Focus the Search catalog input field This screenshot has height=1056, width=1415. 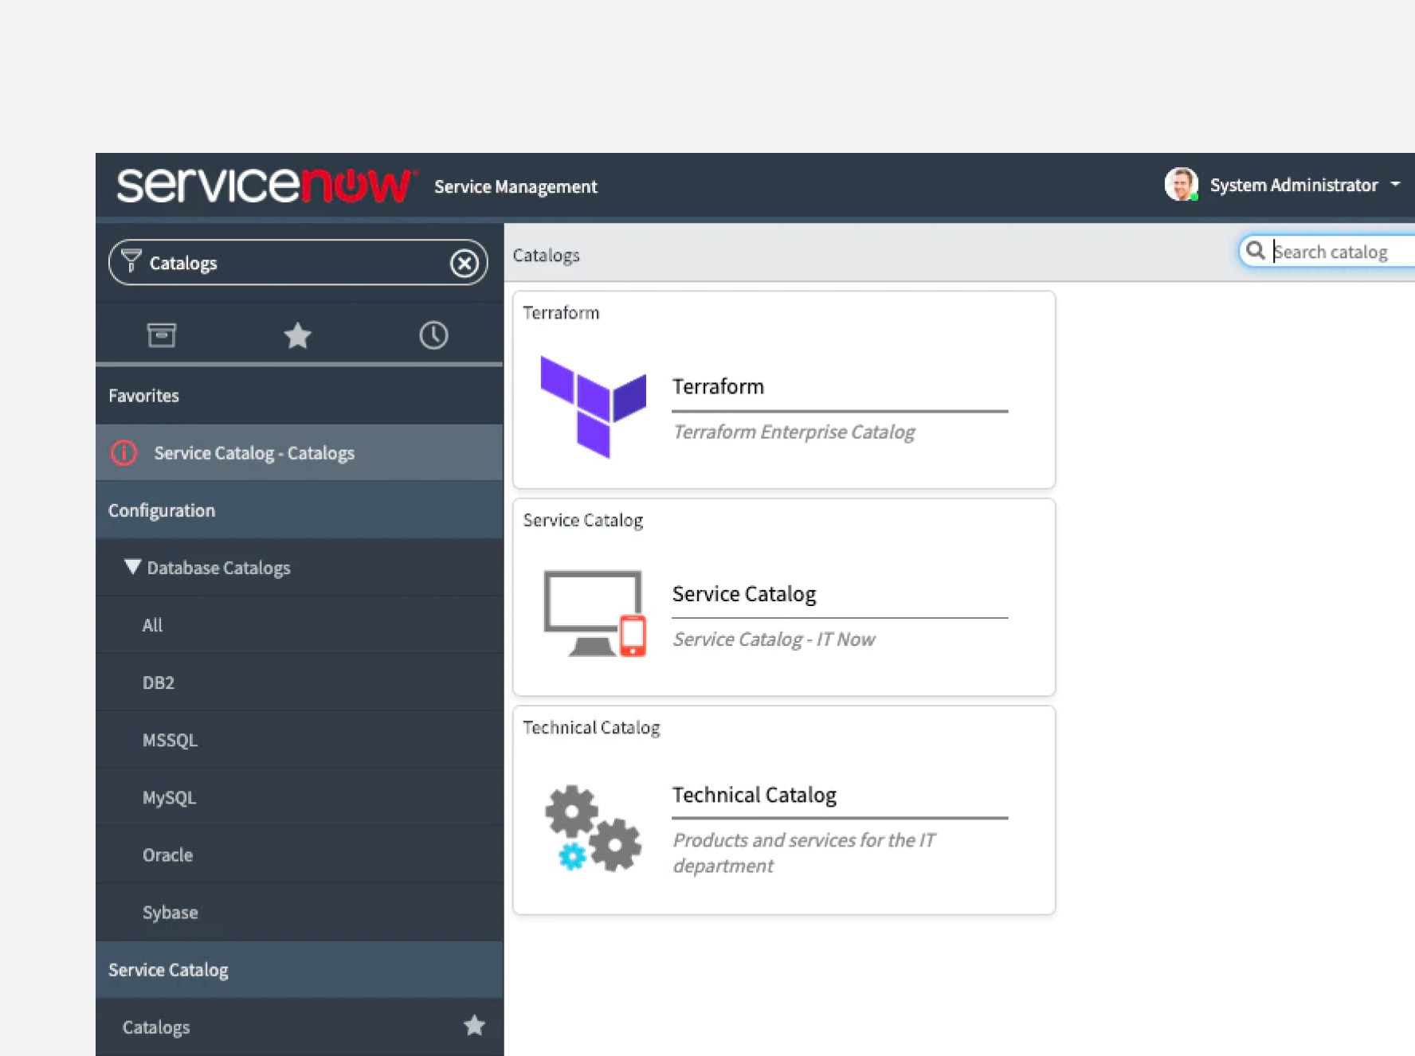tap(1339, 252)
